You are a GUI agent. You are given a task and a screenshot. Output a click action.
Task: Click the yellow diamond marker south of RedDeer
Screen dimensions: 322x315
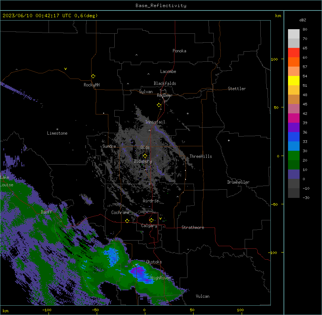[159, 105]
